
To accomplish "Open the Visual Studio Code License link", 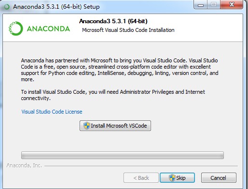I will coord(52,112).
